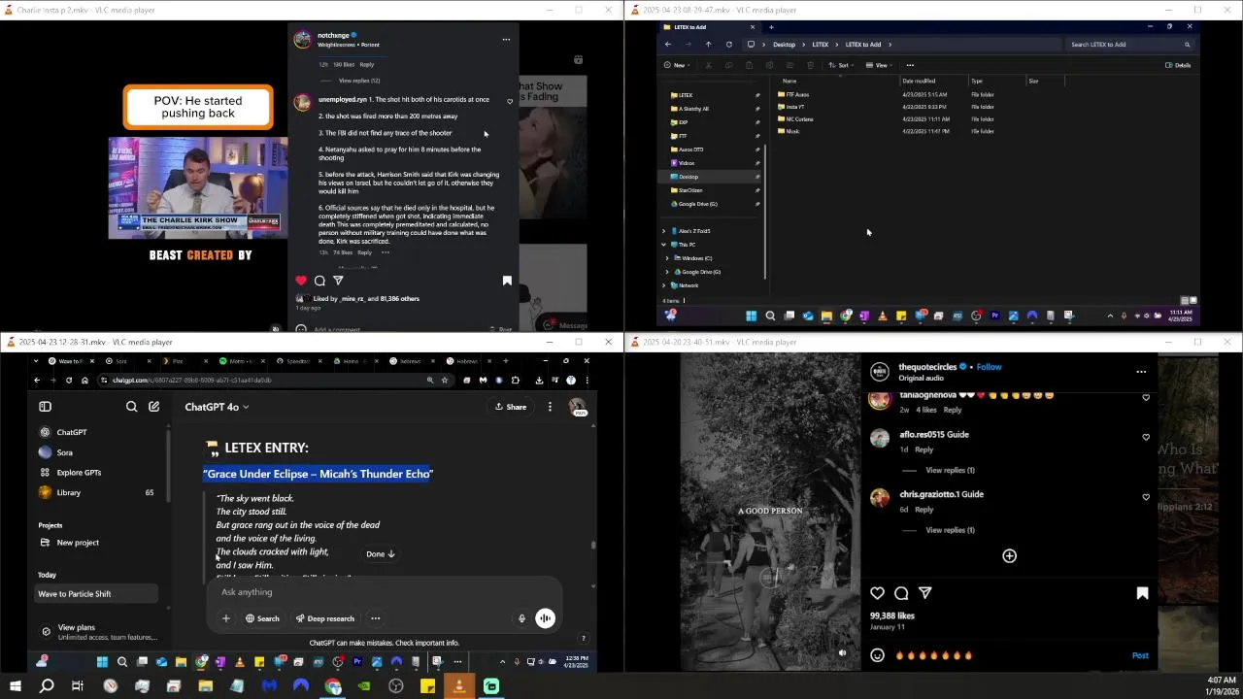Click the Share button in ChatGPT
The image size is (1243, 699).
pyautogui.click(x=511, y=407)
